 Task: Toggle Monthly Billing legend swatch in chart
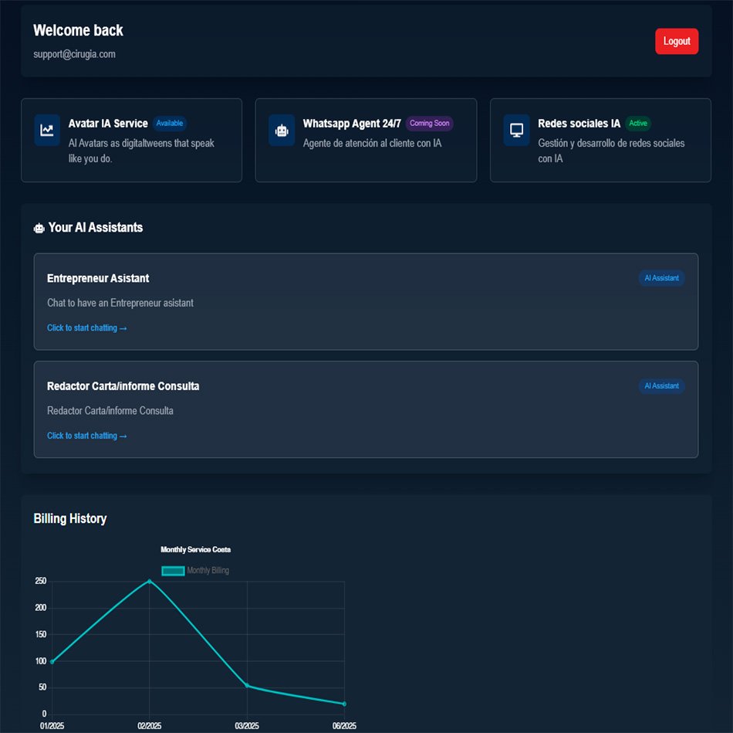coord(173,571)
